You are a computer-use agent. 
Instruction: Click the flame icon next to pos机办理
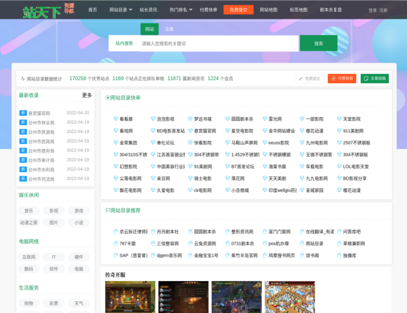click(x=265, y=243)
